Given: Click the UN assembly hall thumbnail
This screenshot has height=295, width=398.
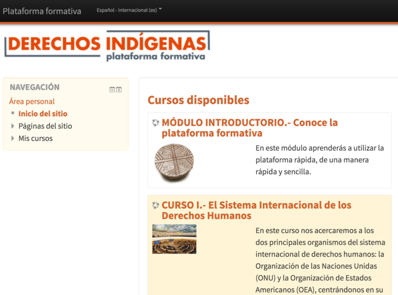Looking at the screenshot, I should tap(174, 239).
